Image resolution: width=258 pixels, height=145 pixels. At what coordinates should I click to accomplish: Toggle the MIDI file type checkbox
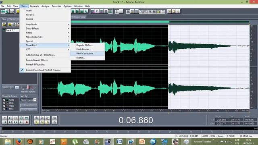(4, 109)
